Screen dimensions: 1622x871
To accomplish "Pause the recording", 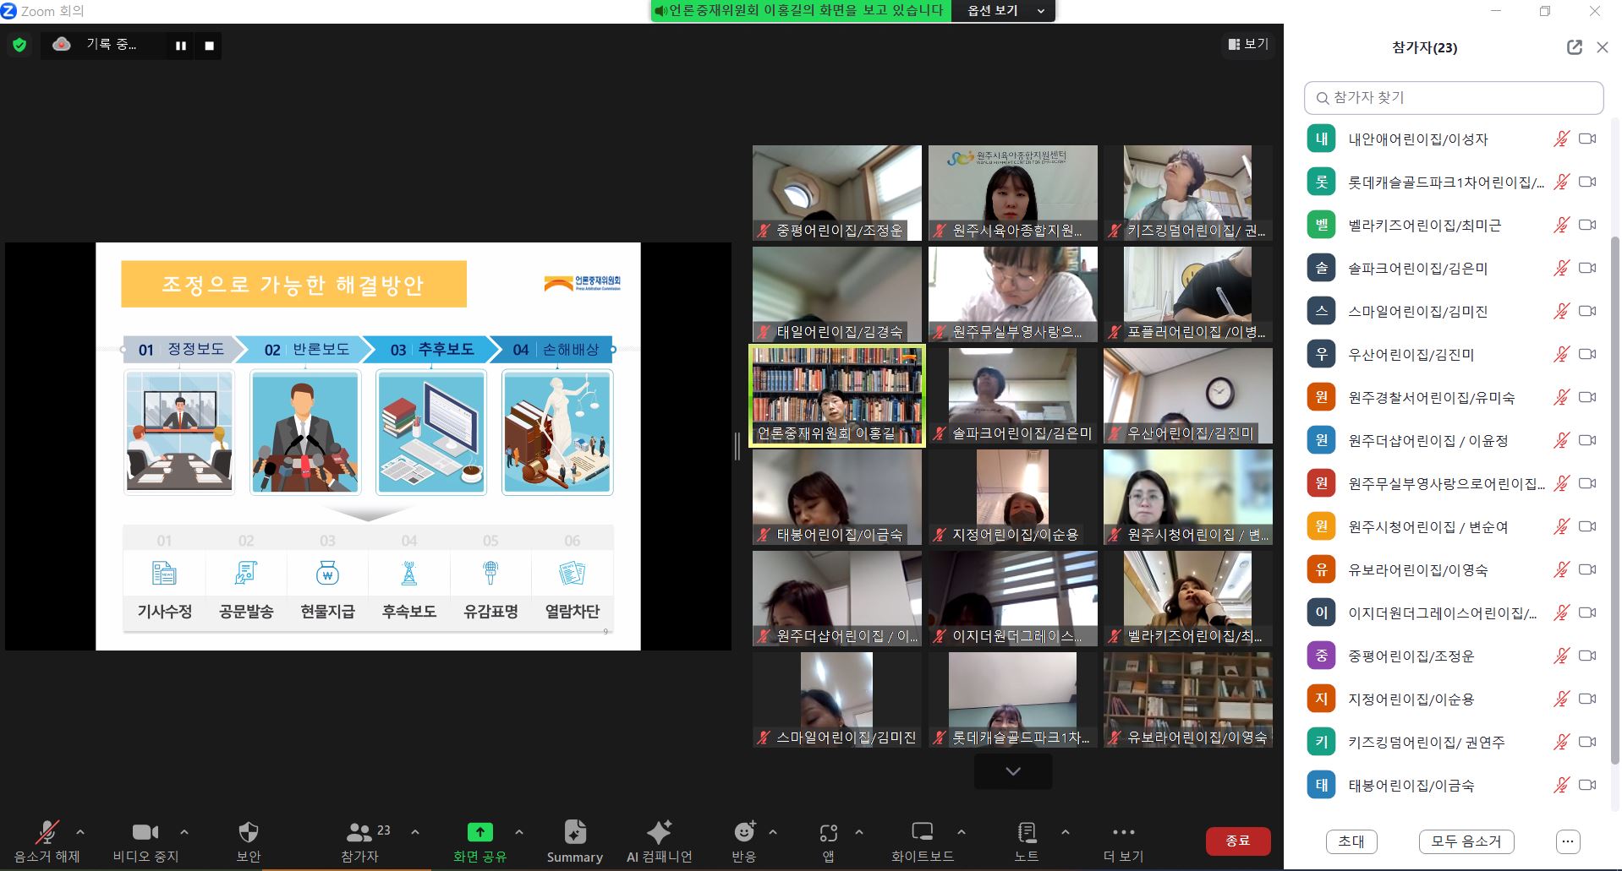I will (181, 46).
